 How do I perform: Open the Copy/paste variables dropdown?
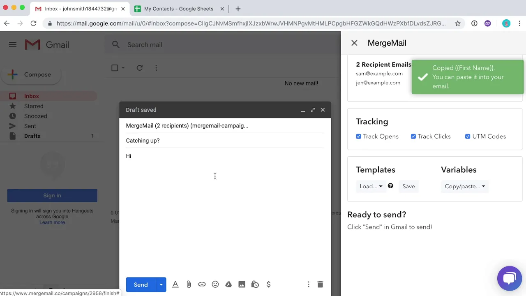pos(465,186)
